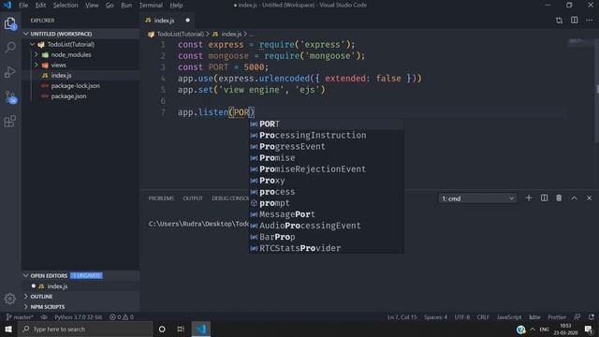Open the Search view in activity bar

(10, 48)
